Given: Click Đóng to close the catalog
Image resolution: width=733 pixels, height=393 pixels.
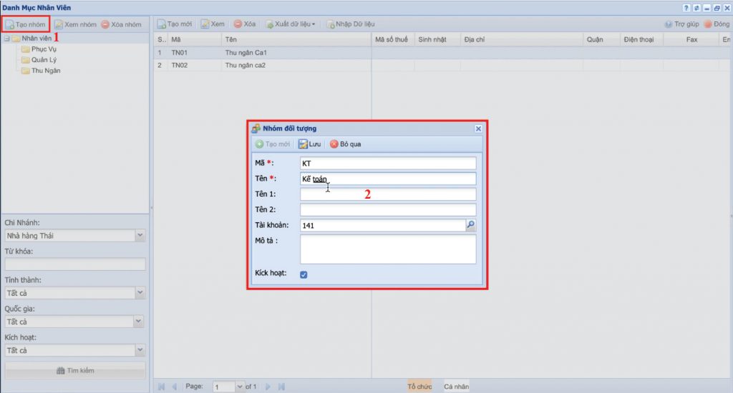Looking at the screenshot, I should click(x=717, y=24).
